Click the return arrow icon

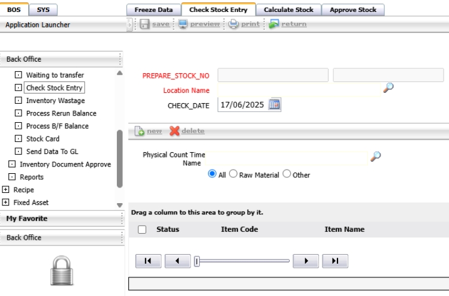click(274, 24)
